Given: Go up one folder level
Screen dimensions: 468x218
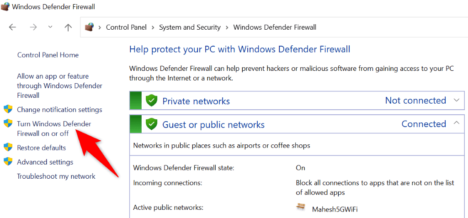Looking at the screenshot, I should tap(68, 27).
